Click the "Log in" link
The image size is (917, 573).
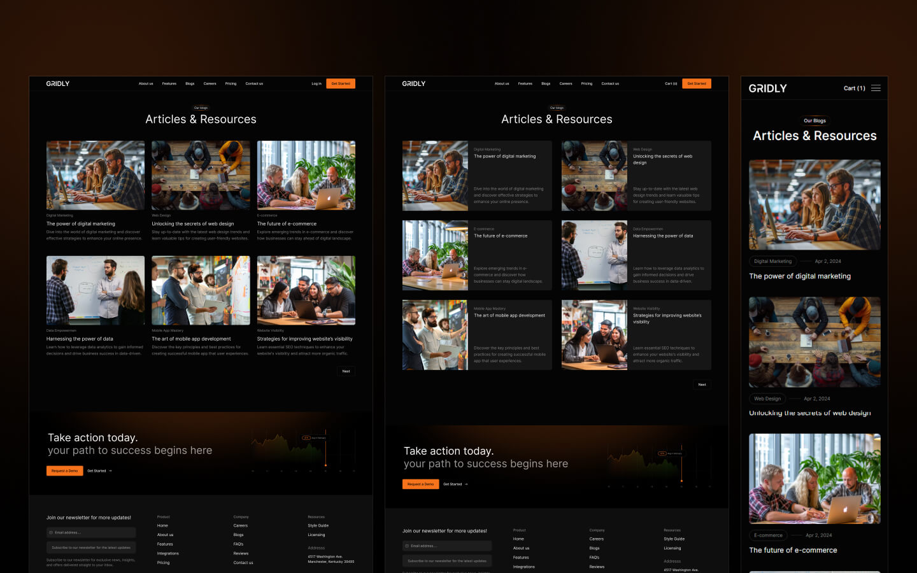click(316, 83)
